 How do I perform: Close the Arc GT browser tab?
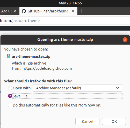15,11
